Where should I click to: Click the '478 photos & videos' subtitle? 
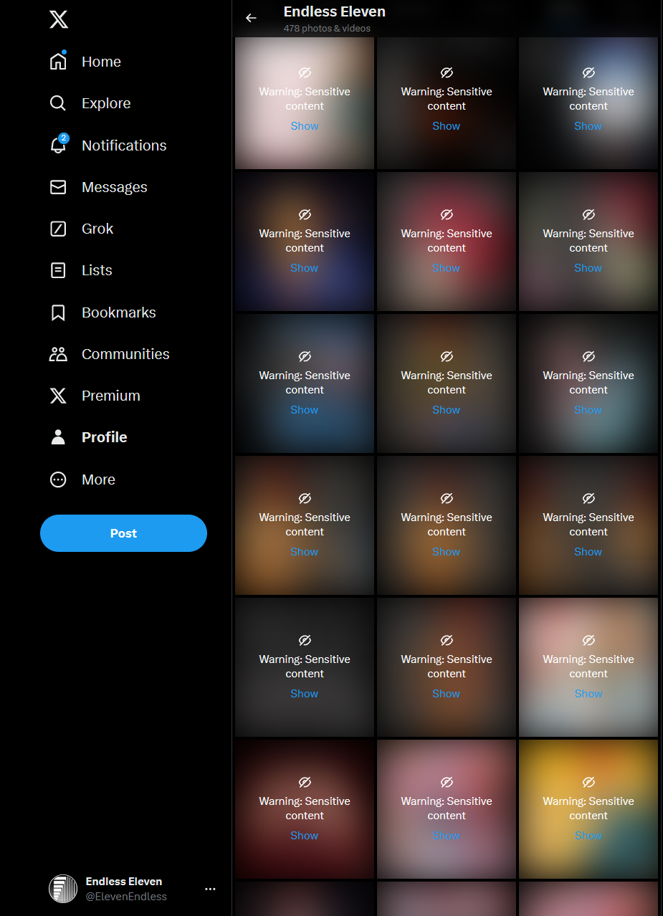pos(327,29)
